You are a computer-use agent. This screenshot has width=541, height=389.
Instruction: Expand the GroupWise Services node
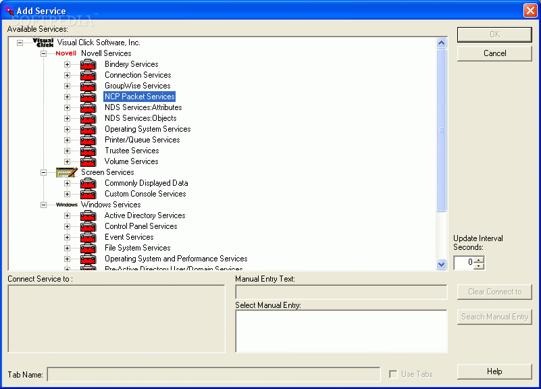point(67,86)
